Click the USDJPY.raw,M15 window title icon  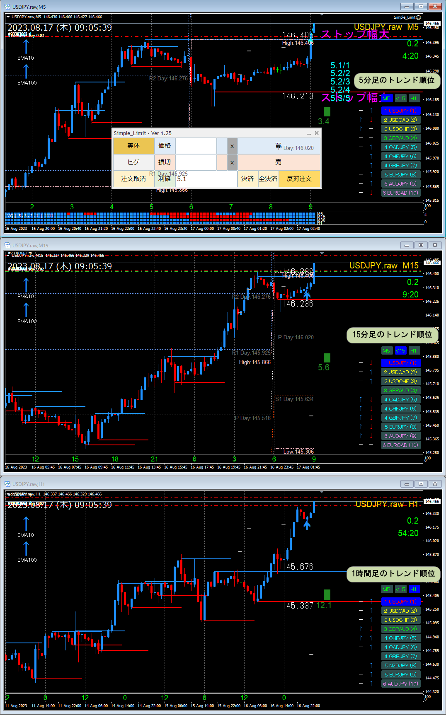[7, 245]
